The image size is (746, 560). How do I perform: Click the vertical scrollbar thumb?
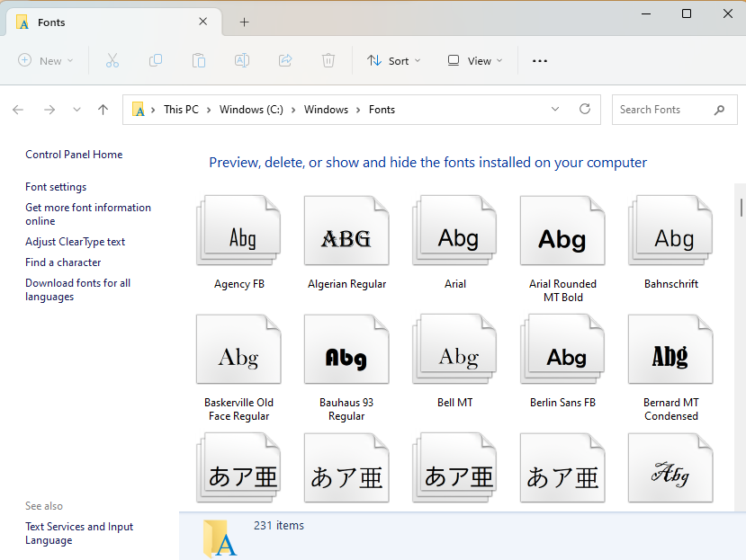741,208
